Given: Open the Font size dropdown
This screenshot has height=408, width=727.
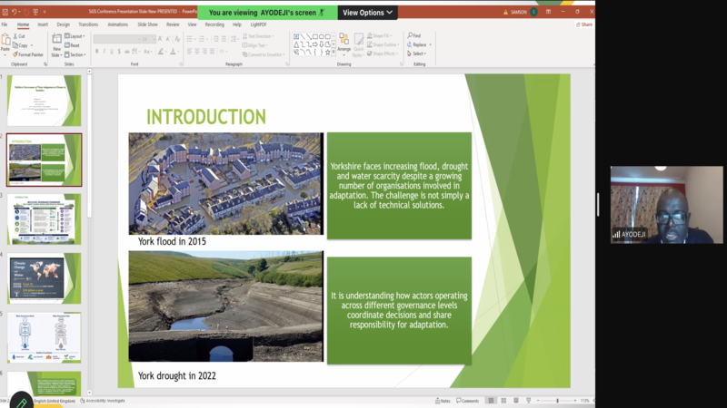Looking at the screenshot, I should (x=148, y=39).
